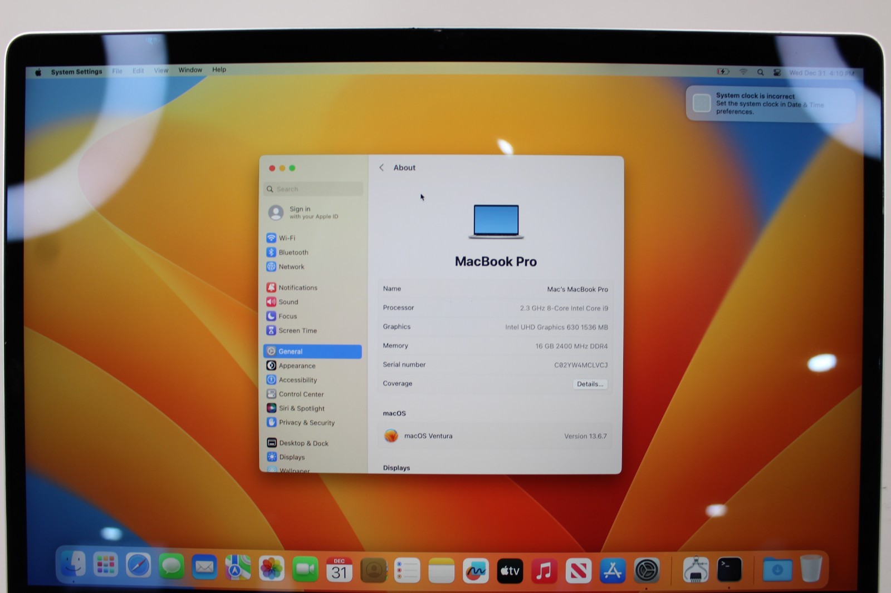The width and height of the screenshot is (891, 593).
Task: Open Trash in the Dock
Action: pos(811,568)
